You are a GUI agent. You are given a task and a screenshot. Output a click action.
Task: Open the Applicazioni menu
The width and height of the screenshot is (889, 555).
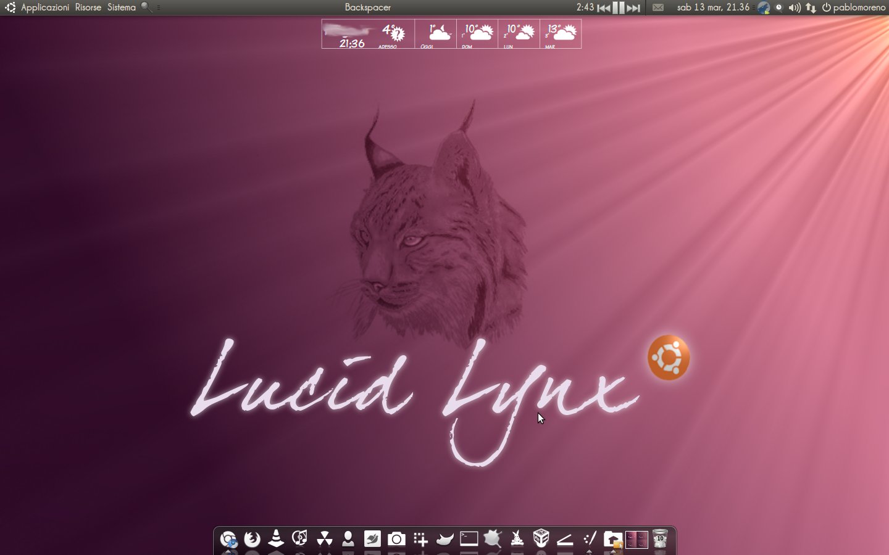click(45, 7)
